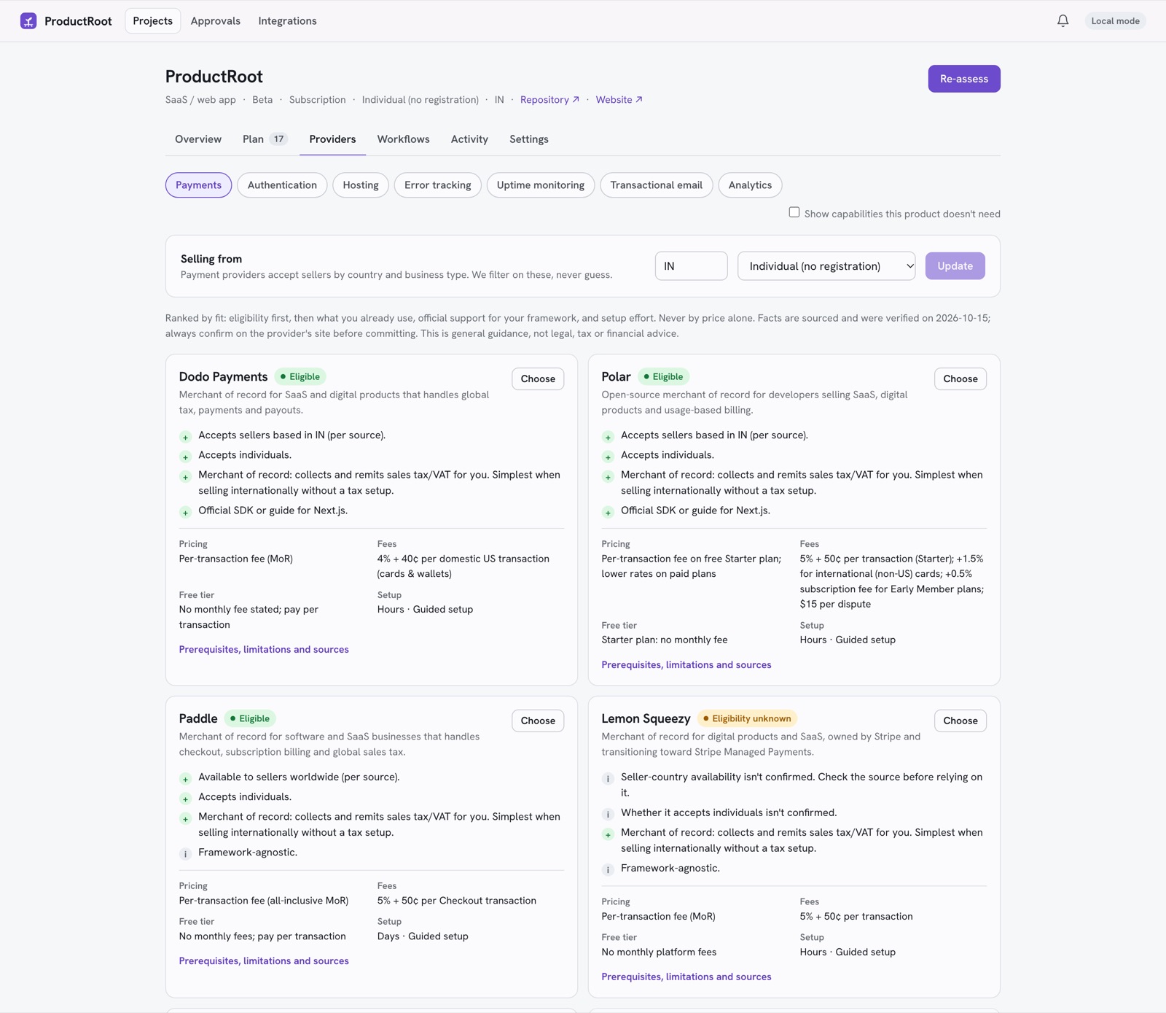The width and height of the screenshot is (1166, 1013).
Task: Open the Approvals section
Action: pos(216,21)
